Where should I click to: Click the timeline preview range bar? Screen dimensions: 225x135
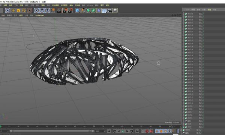coord(52,131)
